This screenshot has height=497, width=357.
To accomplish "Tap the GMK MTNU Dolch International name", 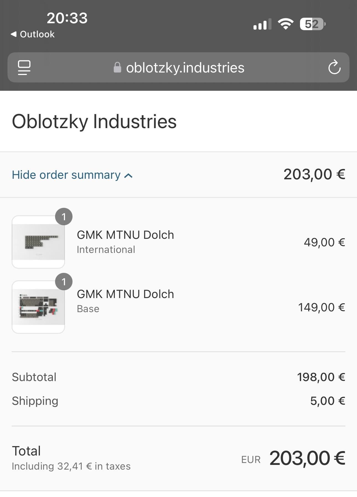I will click(125, 235).
